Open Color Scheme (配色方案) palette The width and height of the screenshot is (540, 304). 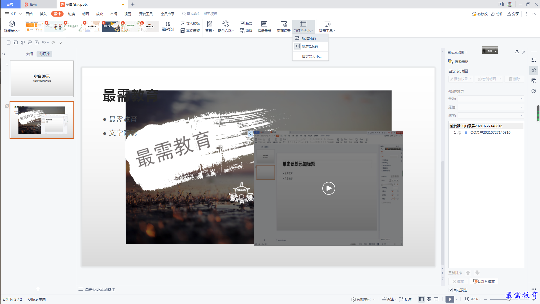226,27
